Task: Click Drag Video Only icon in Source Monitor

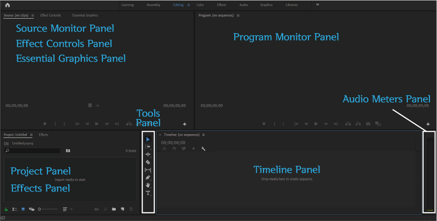Action: [x=90, y=105]
